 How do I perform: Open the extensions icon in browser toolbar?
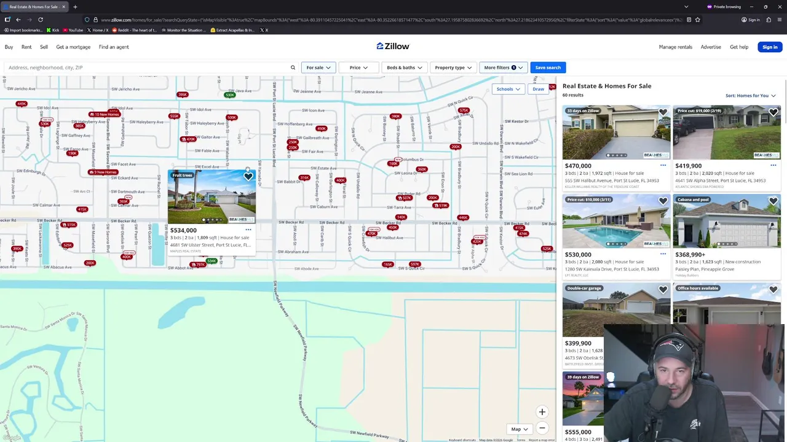point(768,20)
